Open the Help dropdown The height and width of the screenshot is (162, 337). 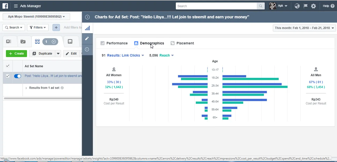click(x=328, y=6)
